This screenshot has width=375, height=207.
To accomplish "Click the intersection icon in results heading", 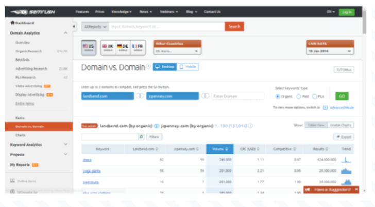I will [157, 126].
